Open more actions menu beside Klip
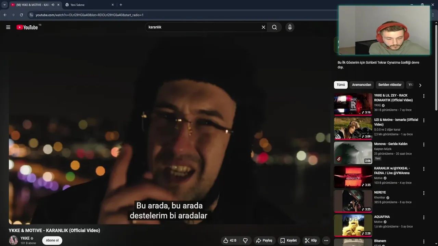 326,241
